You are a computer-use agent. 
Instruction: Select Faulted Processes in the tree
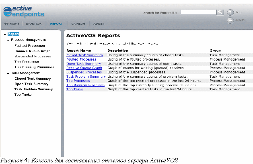pyautogui.click(x=29, y=46)
